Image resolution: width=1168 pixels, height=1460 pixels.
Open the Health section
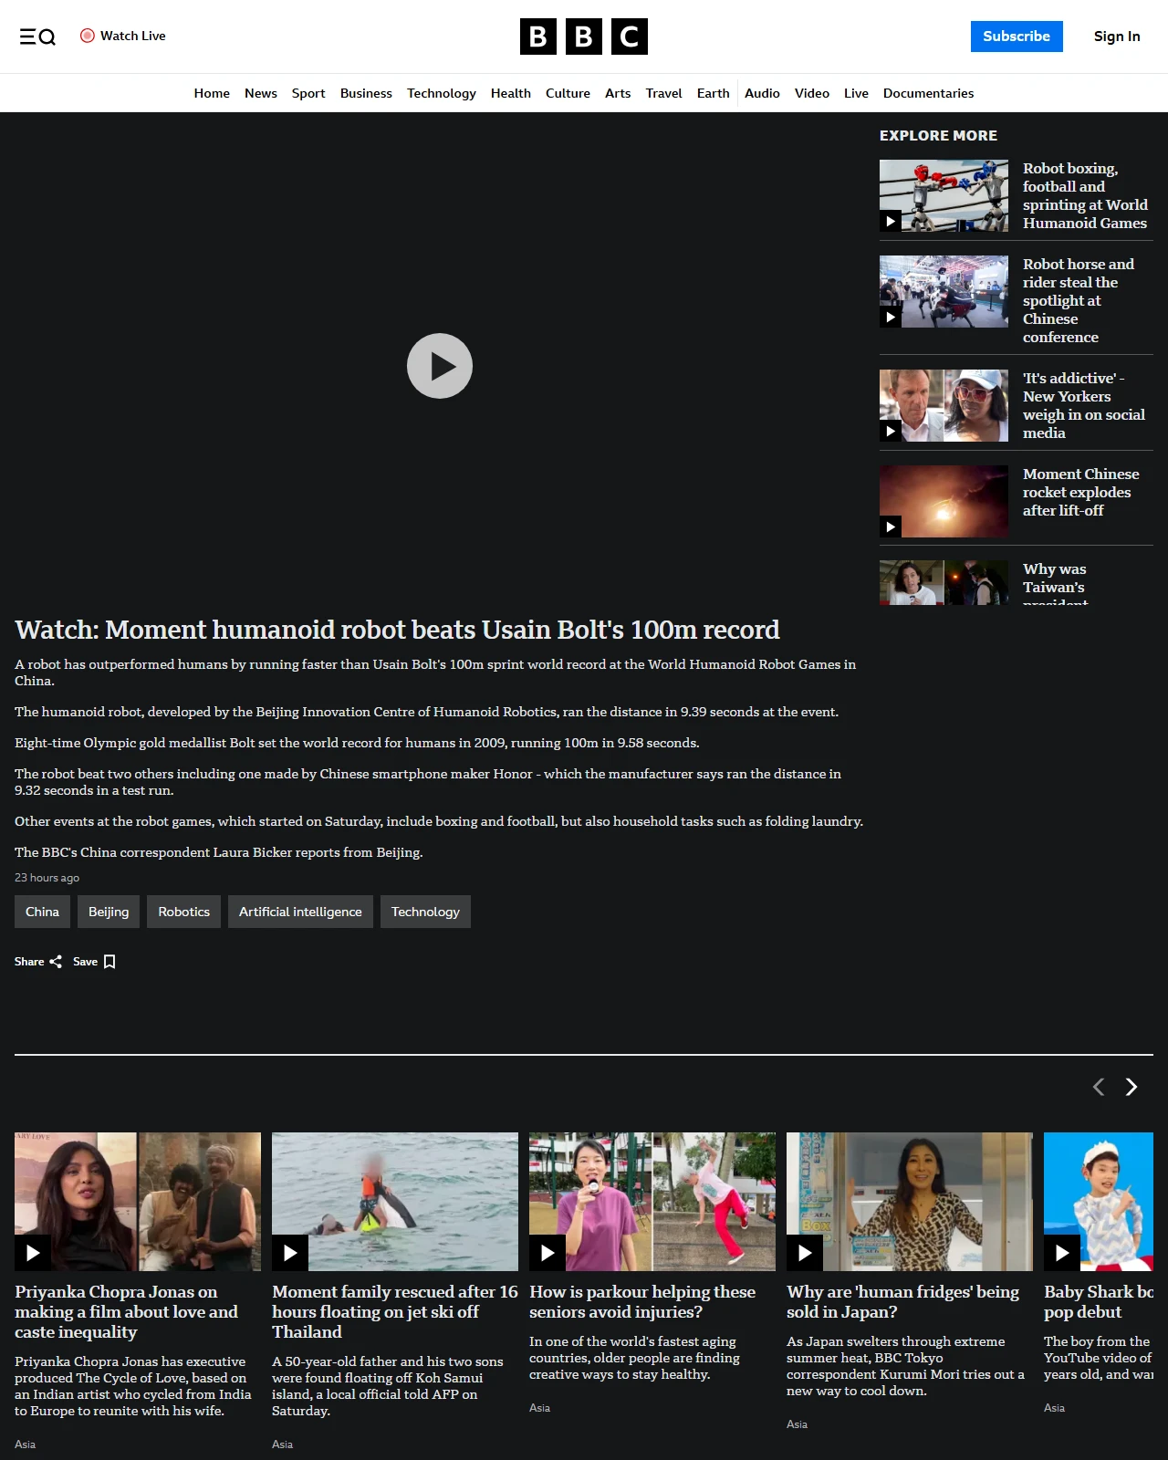point(511,93)
